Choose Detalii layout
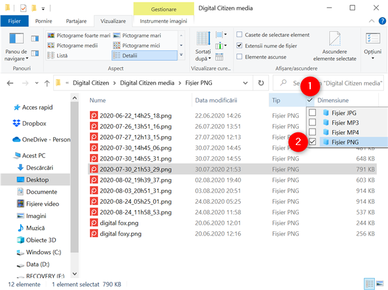The width and height of the screenshot is (388, 290). [144, 56]
